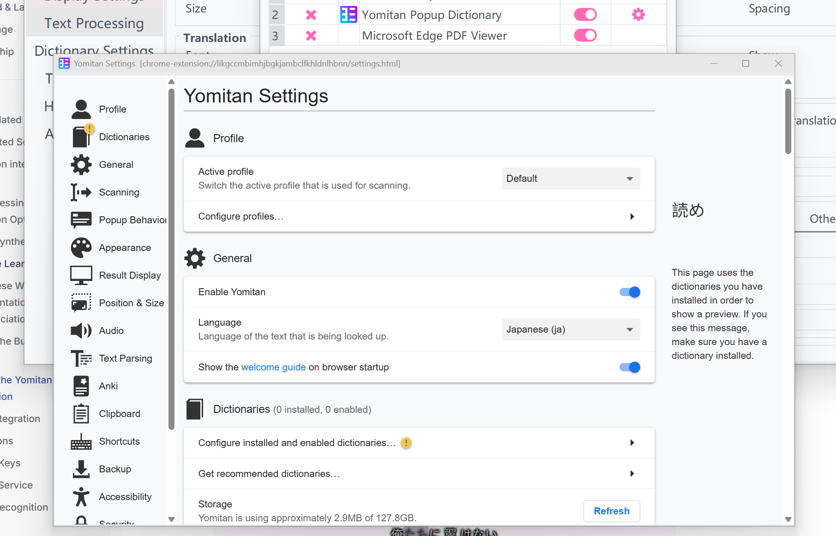Image resolution: width=836 pixels, height=536 pixels.
Task: Click the Dictionaries (0 installed, 0 enabled) heading
Action: [x=292, y=409]
